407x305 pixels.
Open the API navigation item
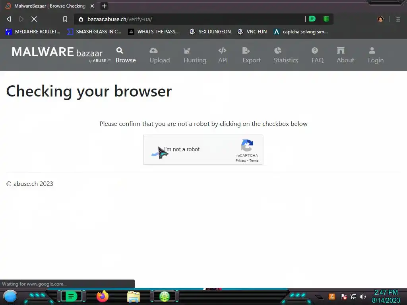(x=223, y=55)
